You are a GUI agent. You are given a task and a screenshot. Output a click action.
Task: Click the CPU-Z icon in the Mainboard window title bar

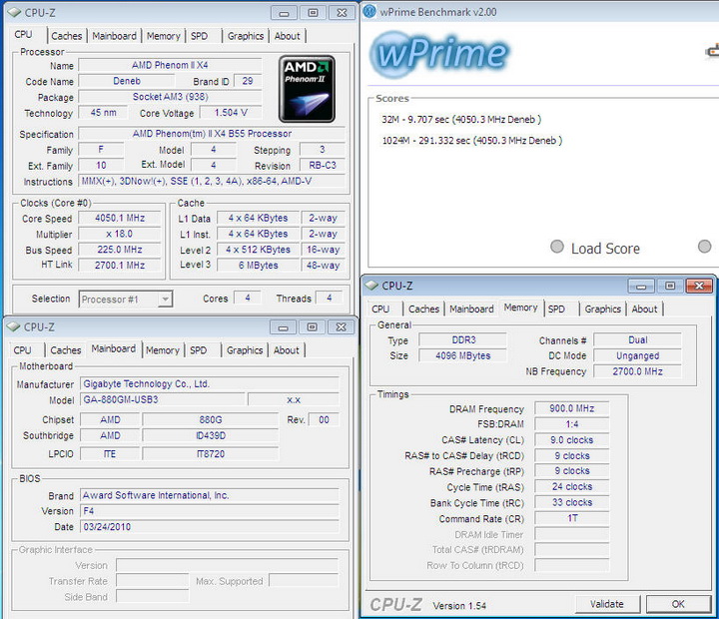pyautogui.click(x=13, y=326)
